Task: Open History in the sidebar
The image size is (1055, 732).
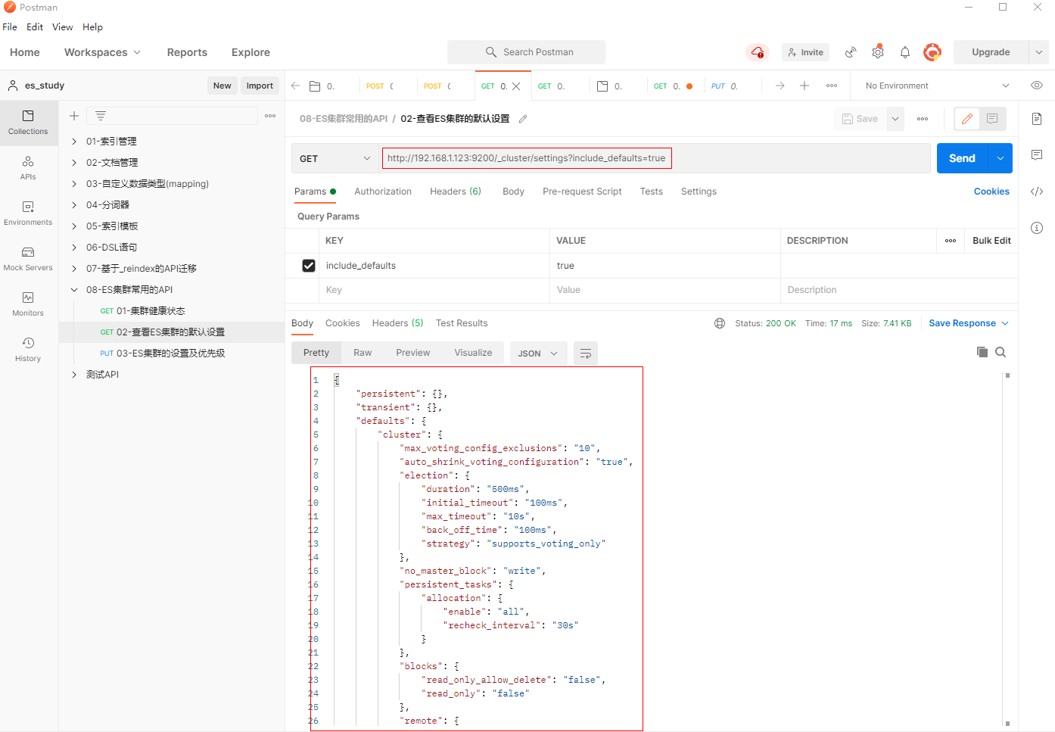Action: tap(28, 349)
